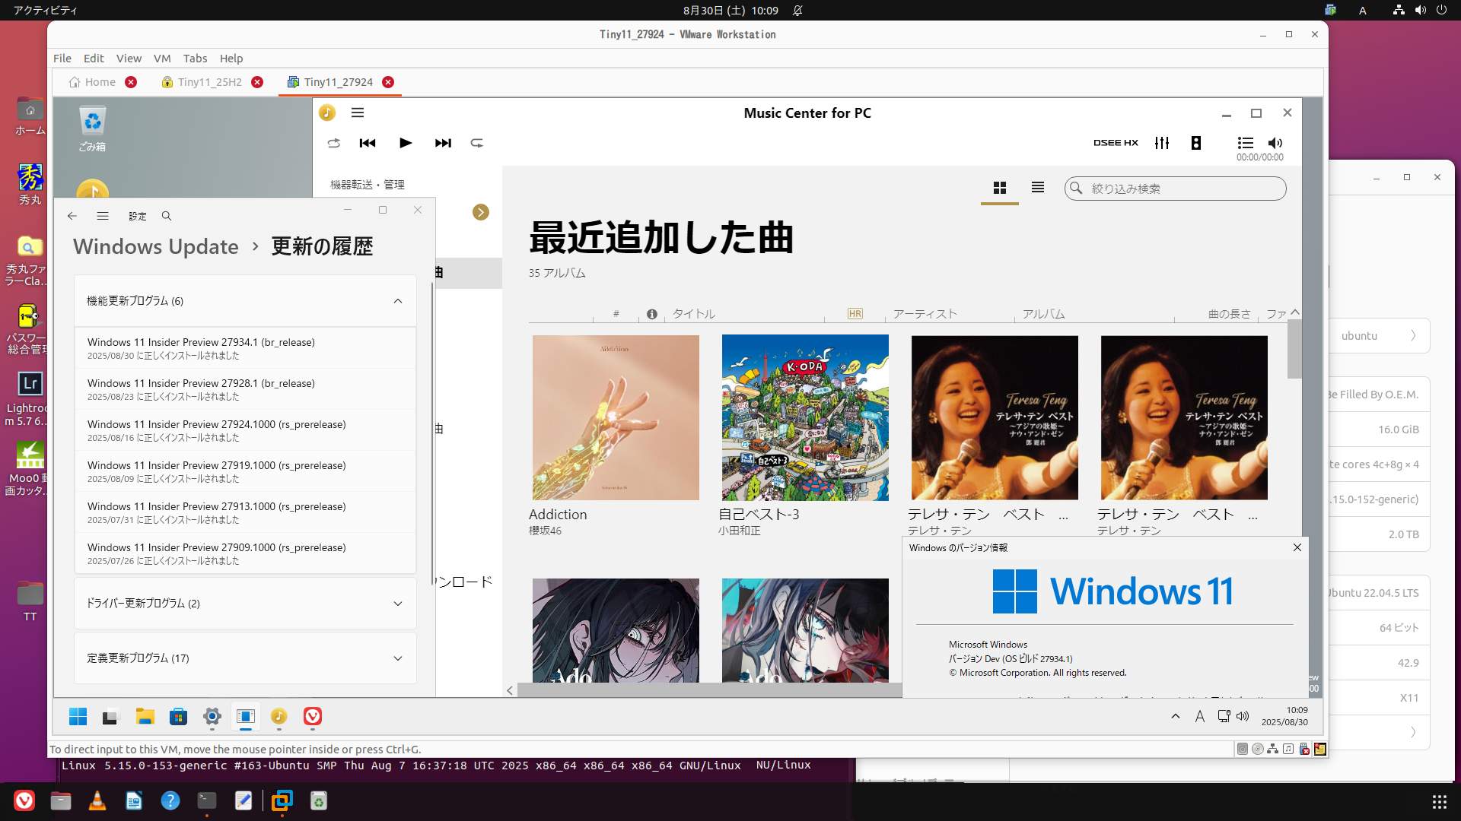Open the VMware File menu
The height and width of the screenshot is (821, 1461).
pyautogui.click(x=62, y=59)
